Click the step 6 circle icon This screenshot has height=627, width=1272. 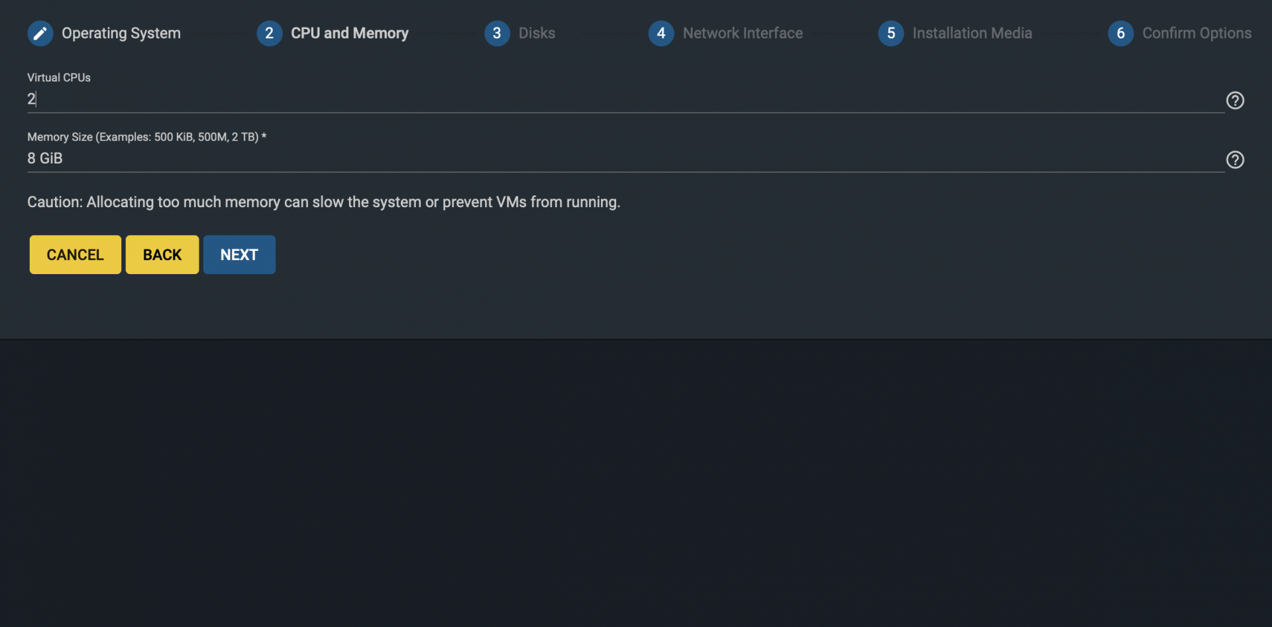pyautogui.click(x=1121, y=33)
